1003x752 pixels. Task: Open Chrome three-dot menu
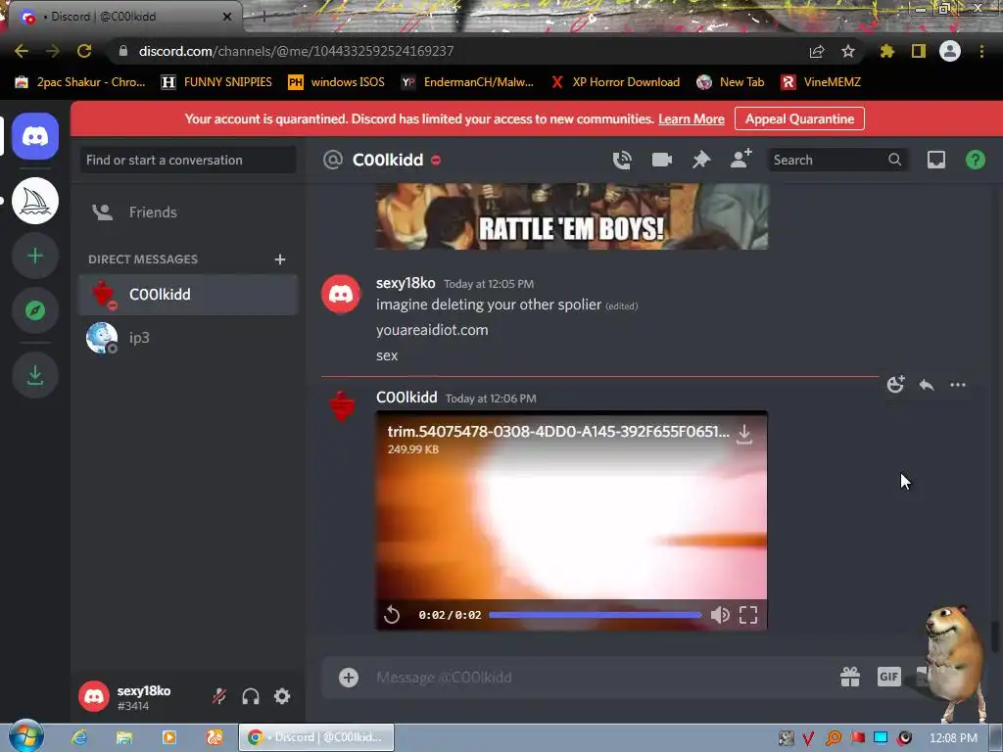(x=981, y=51)
